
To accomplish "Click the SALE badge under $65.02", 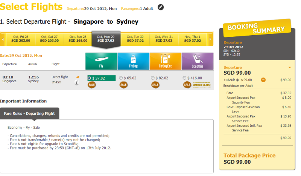I will tap(123, 85).
